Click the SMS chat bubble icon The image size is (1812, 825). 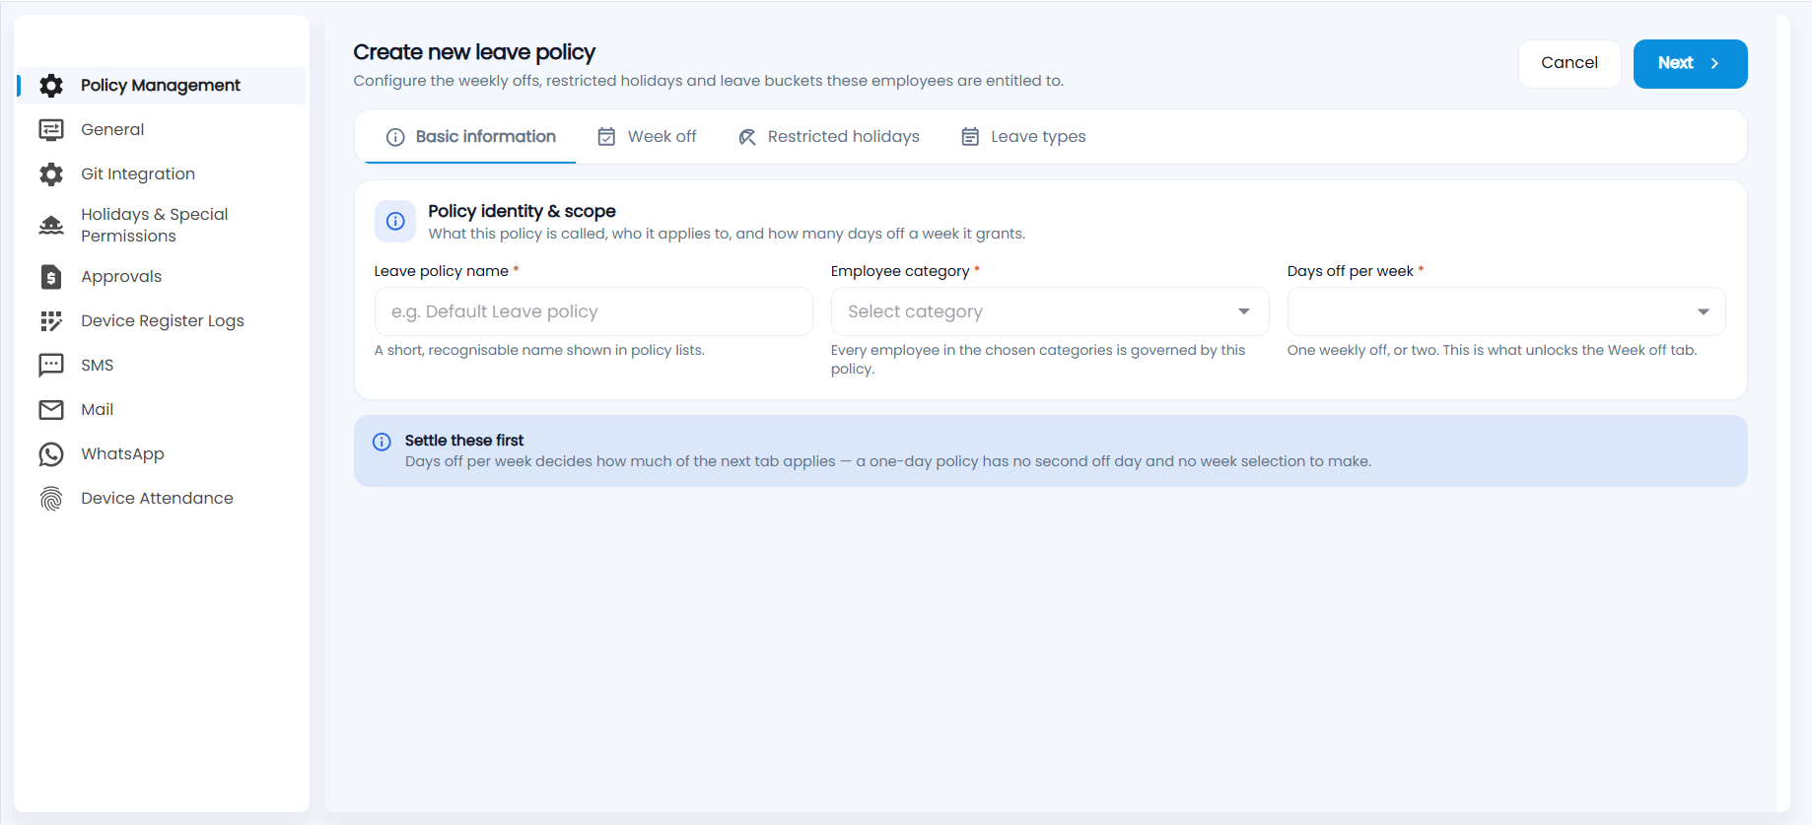point(51,366)
